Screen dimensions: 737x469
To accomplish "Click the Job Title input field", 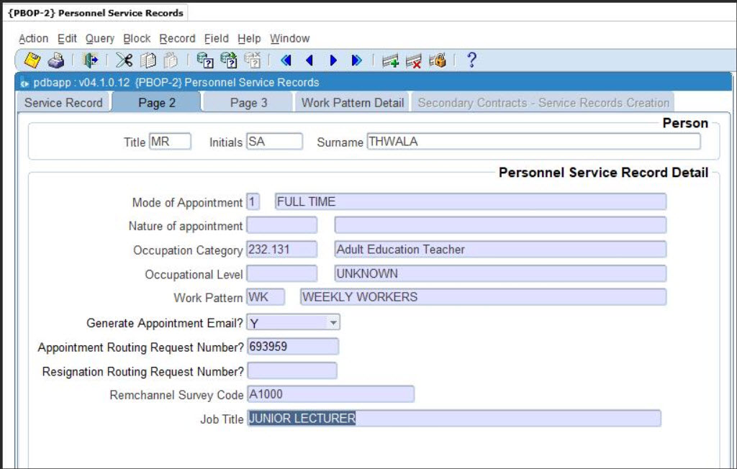I will (x=453, y=419).
